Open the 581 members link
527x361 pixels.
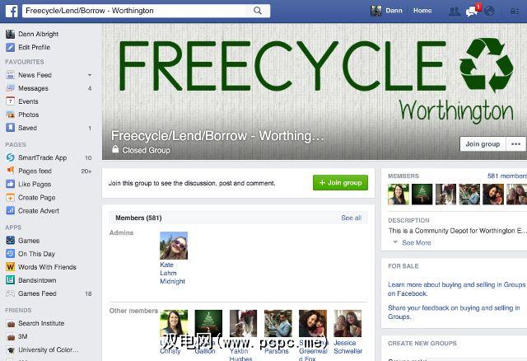click(507, 176)
